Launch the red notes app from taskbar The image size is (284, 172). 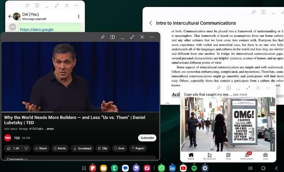92,168
